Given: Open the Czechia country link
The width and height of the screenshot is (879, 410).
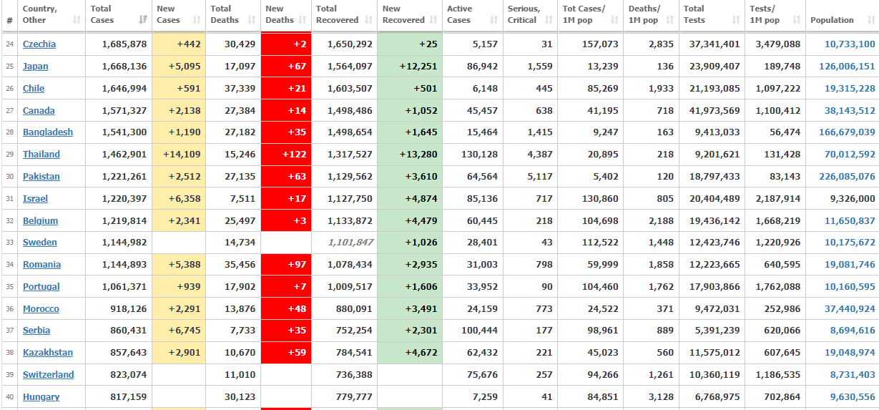Looking at the screenshot, I should tap(39, 44).
